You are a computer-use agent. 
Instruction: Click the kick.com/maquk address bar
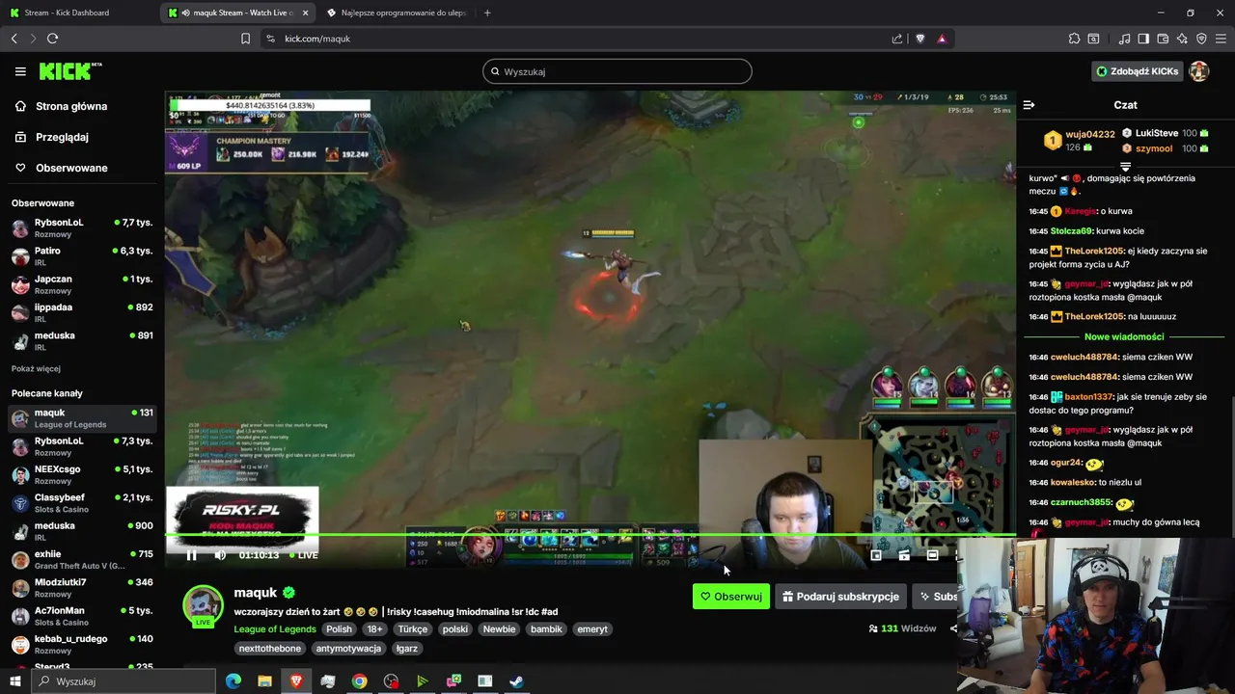pos(579,39)
